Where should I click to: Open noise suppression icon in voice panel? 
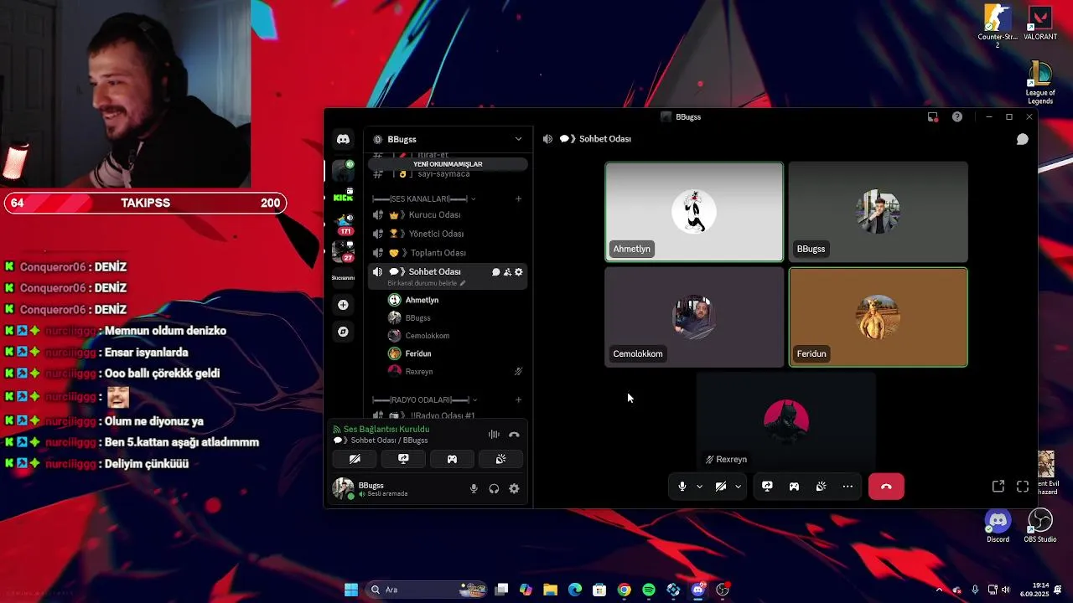pos(494,435)
